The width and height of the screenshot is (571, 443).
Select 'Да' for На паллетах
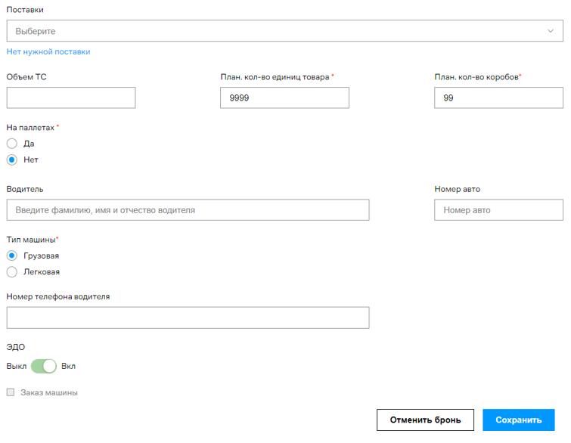pos(12,144)
